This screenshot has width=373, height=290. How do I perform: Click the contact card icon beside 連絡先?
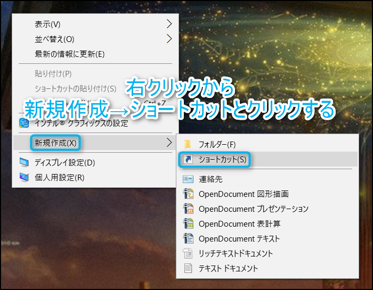click(188, 179)
